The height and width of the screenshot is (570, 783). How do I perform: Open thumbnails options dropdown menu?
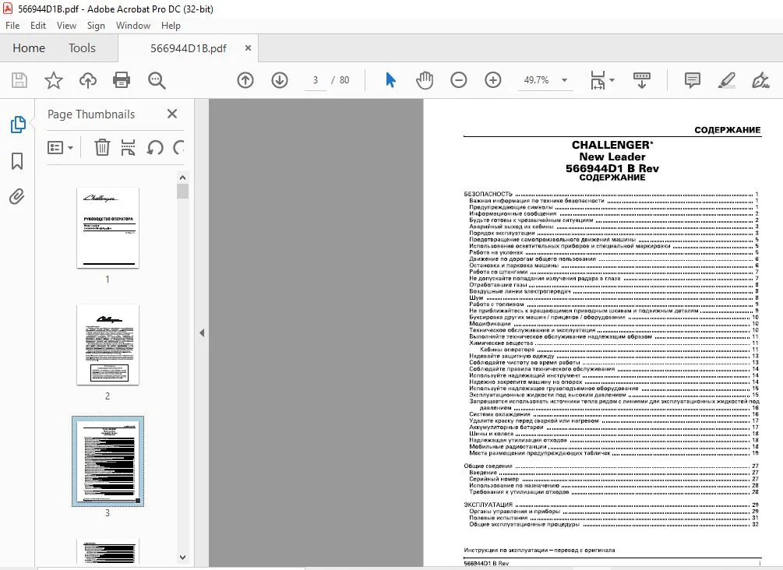[x=61, y=147]
